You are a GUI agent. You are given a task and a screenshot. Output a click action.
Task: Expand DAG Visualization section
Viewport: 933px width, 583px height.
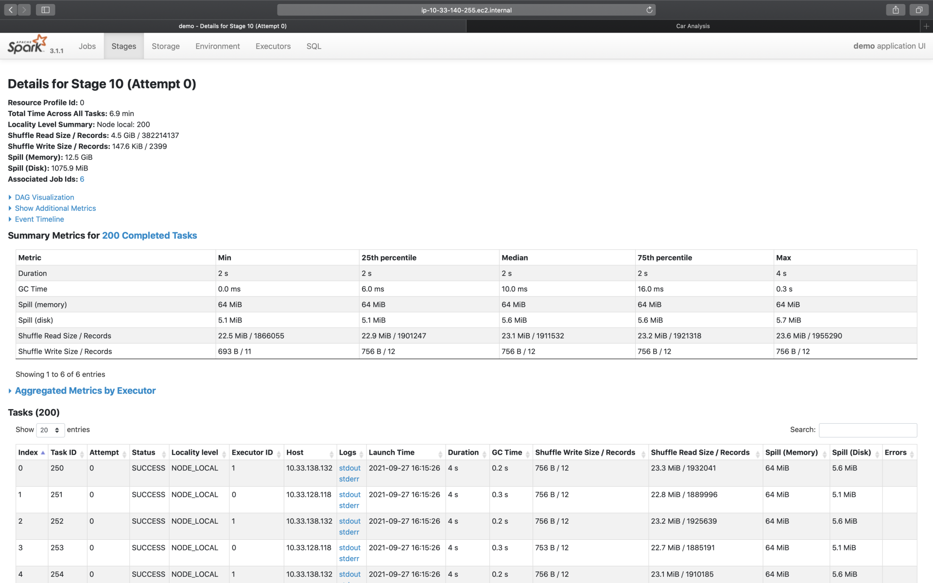44,197
